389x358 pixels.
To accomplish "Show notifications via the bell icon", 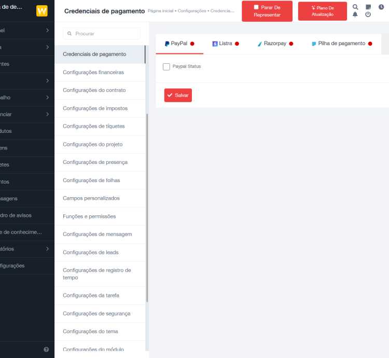I will (x=355, y=15).
